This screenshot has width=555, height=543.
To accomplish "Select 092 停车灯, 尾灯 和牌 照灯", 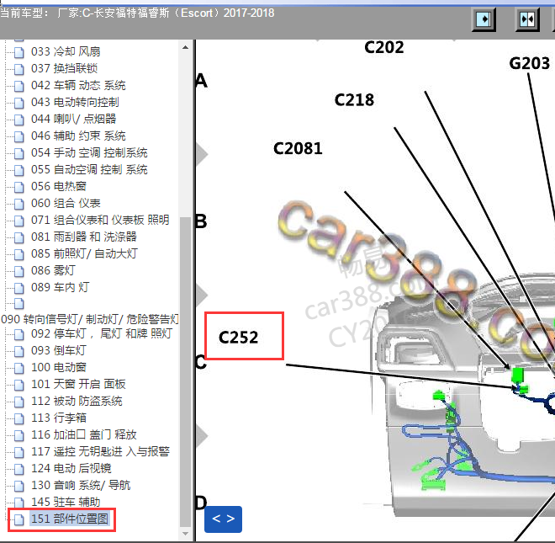I will click(x=102, y=334).
